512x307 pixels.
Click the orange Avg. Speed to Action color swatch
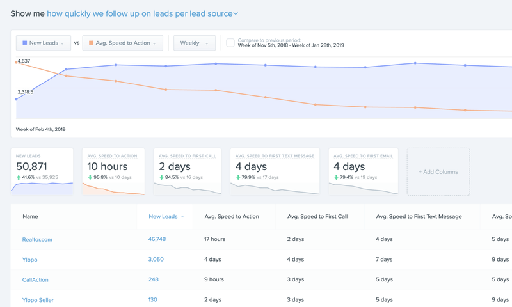click(91, 43)
